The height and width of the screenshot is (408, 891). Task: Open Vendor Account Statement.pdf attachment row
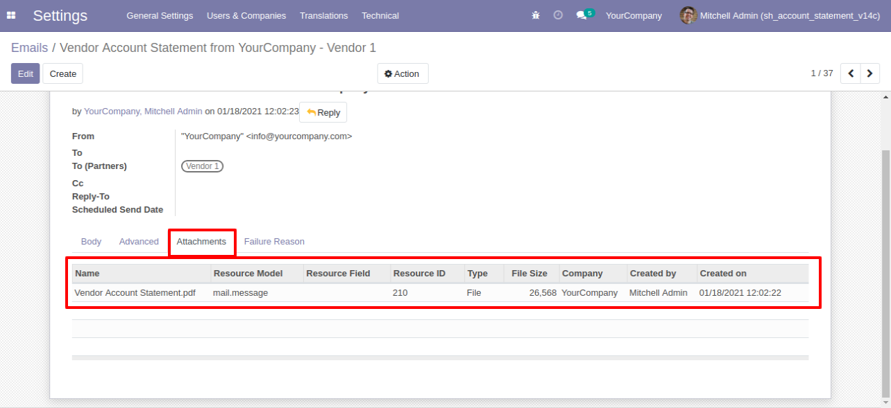click(440, 293)
